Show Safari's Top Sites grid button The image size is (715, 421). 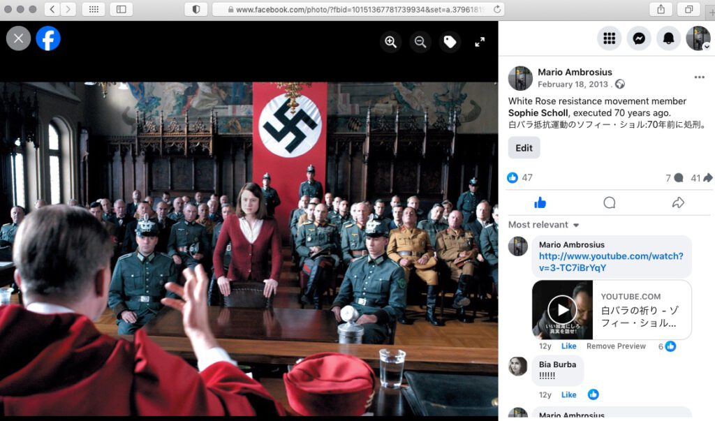pyautogui.click(x=94, y=9)
